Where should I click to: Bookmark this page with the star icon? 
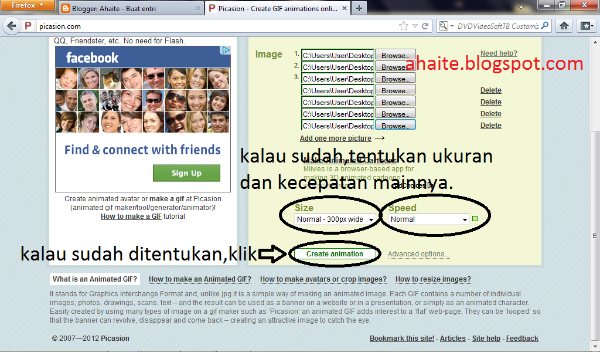pyautogui.click(x=403, y=26)
